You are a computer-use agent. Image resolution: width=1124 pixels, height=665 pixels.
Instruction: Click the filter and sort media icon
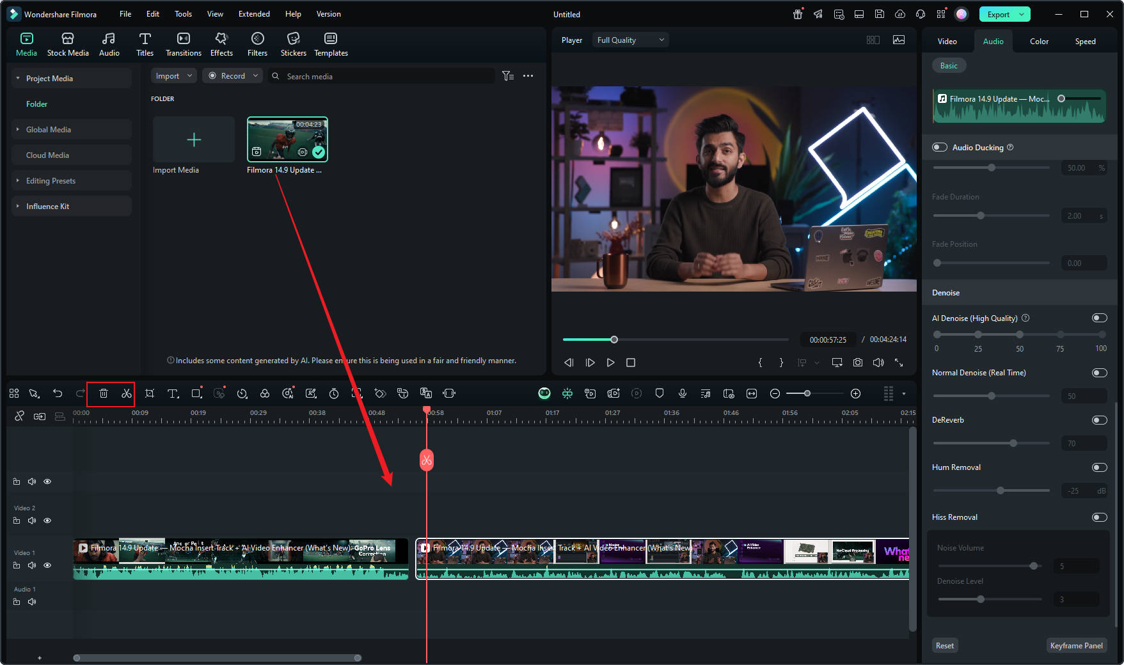(508, 76)
